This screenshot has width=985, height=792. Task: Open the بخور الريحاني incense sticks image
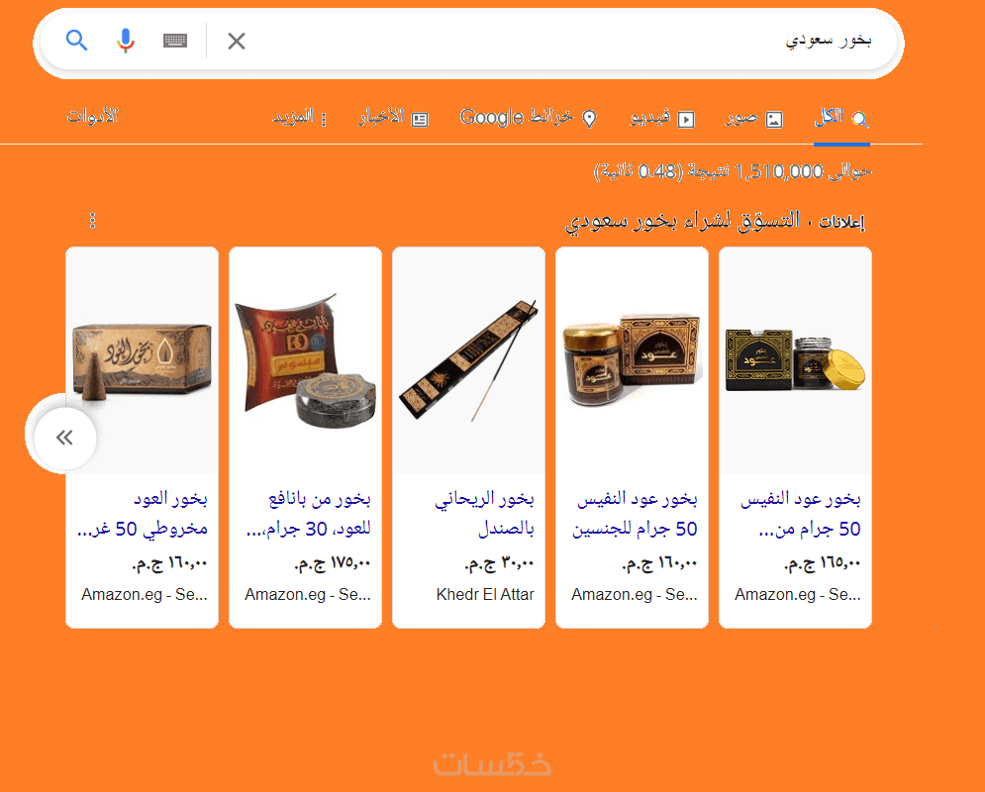468,360
